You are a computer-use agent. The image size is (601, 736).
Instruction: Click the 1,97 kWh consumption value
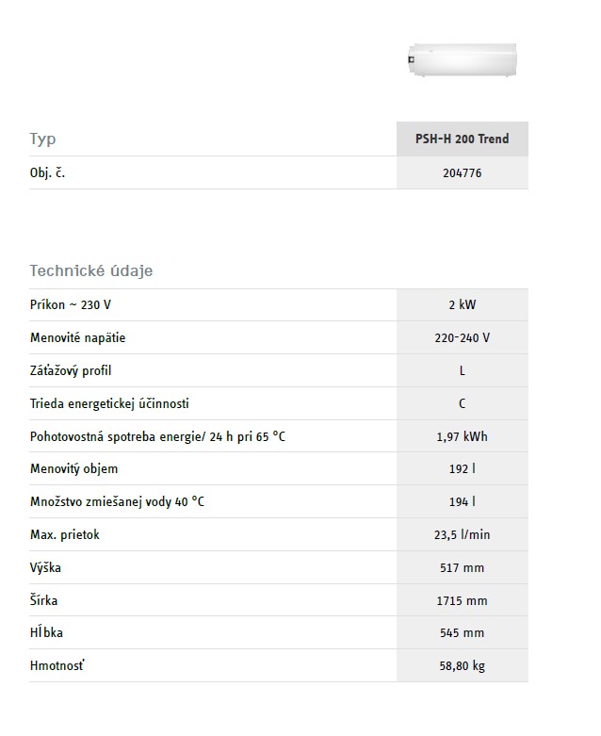[462, 436]
